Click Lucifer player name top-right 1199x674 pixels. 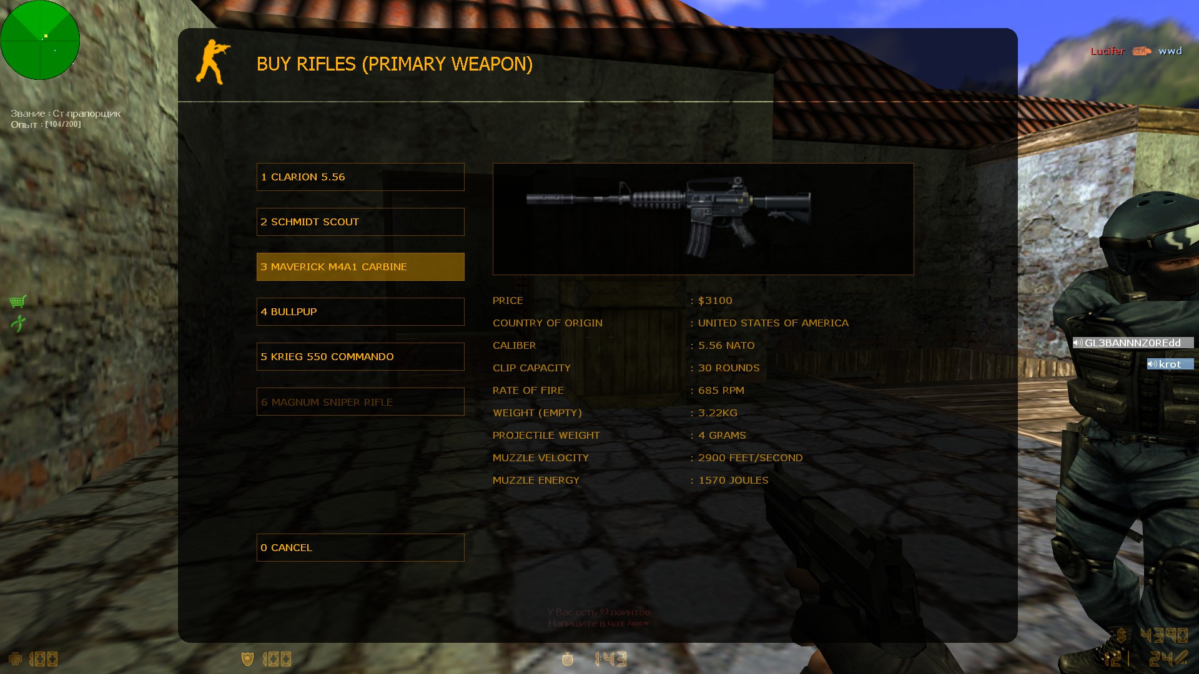click(1108, 50)
